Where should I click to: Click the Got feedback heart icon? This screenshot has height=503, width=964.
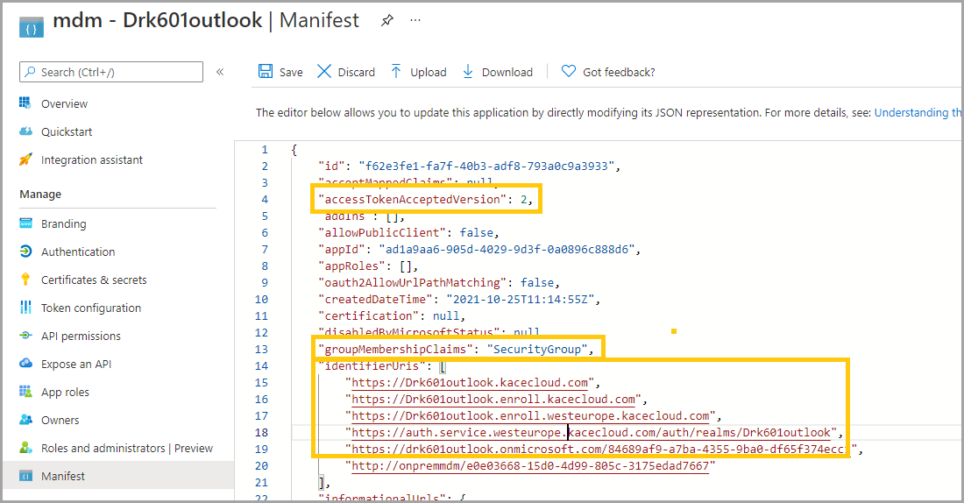tap(569, 72)
